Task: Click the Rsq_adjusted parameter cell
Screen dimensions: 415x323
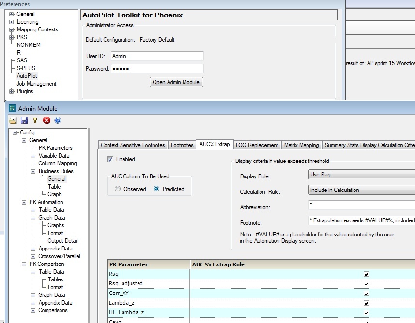Action: (149, 284)
